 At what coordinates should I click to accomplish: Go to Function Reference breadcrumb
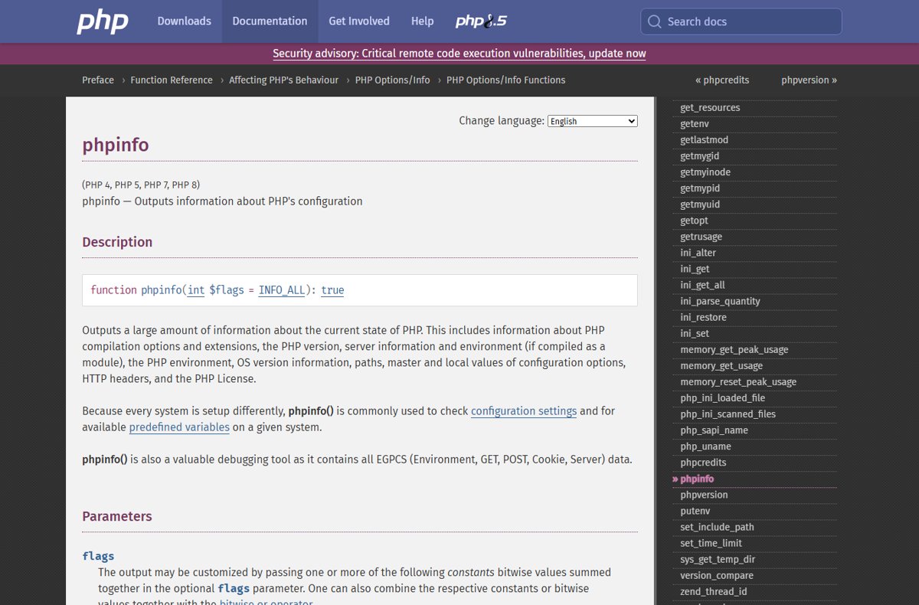[x=172, y=80]
